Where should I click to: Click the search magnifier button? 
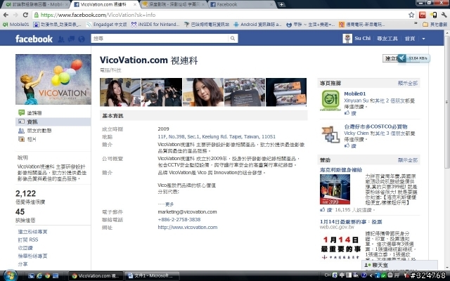(x=233, y=39)
